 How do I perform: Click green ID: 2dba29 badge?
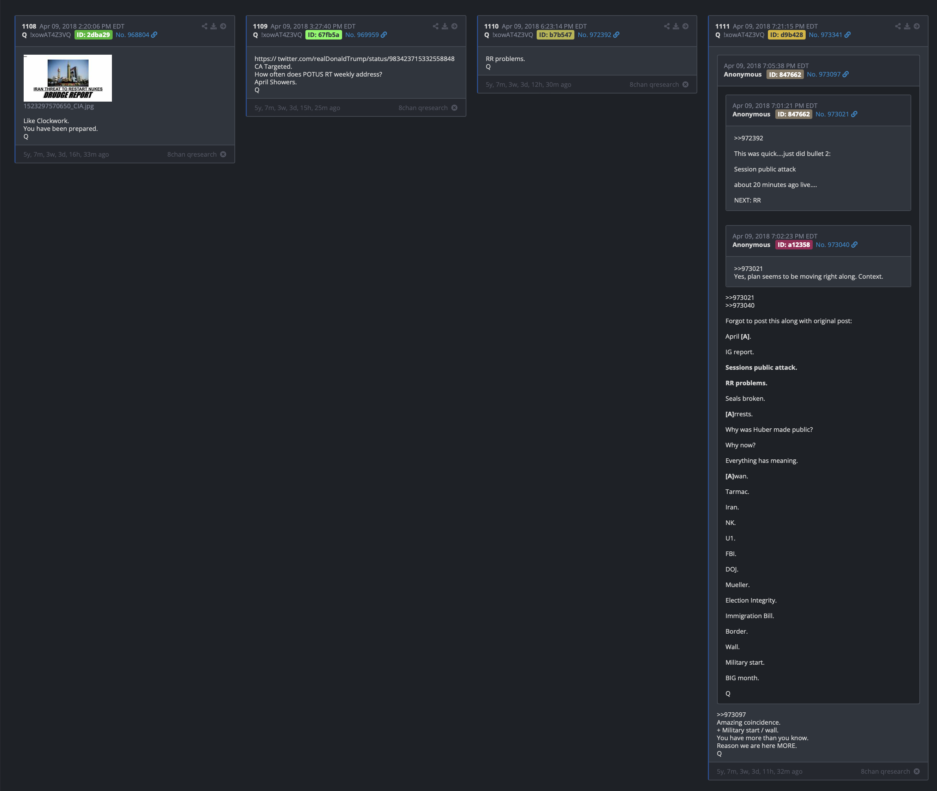tap(93, 35)
